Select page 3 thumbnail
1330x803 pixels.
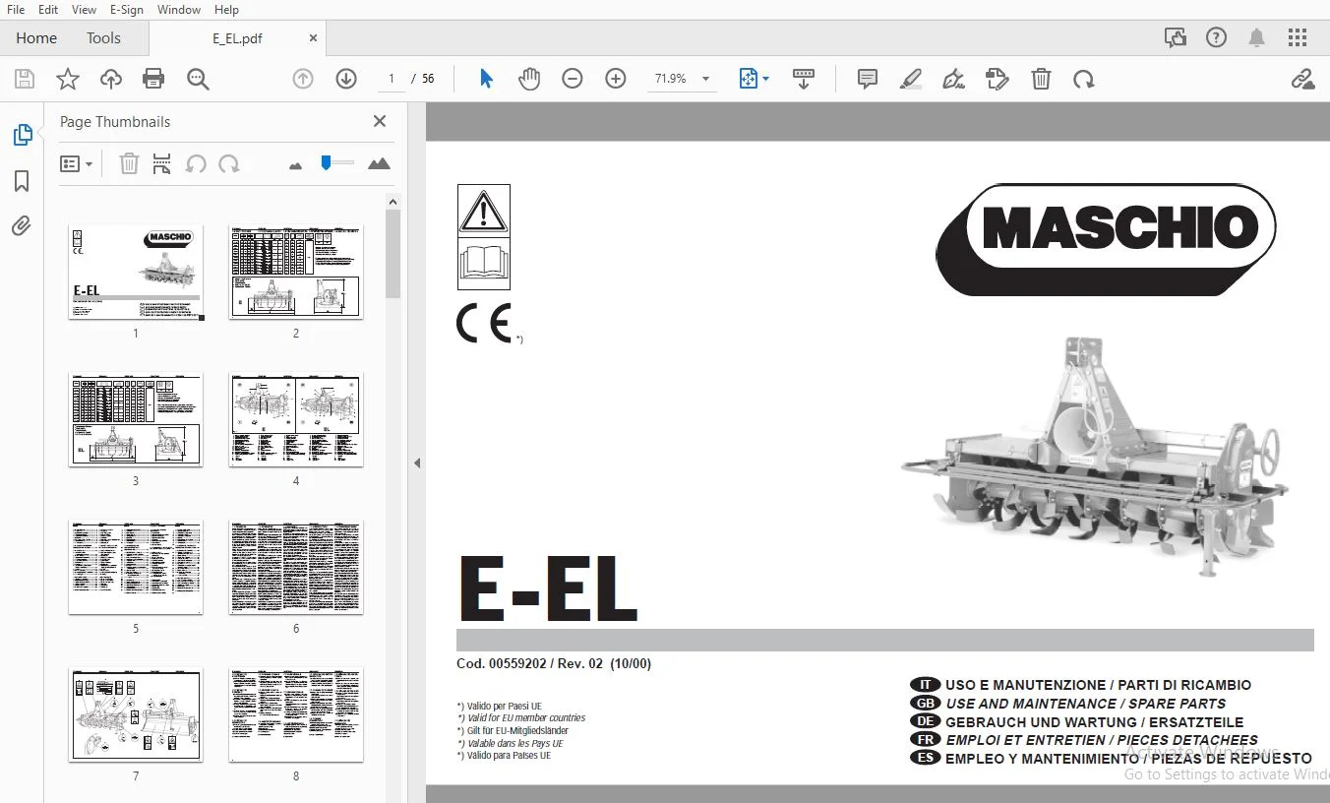coord(136,419)
